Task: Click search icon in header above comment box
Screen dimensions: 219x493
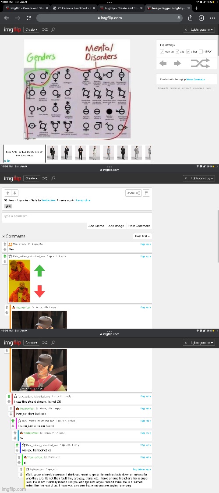Action: click(x=53, y=178)
